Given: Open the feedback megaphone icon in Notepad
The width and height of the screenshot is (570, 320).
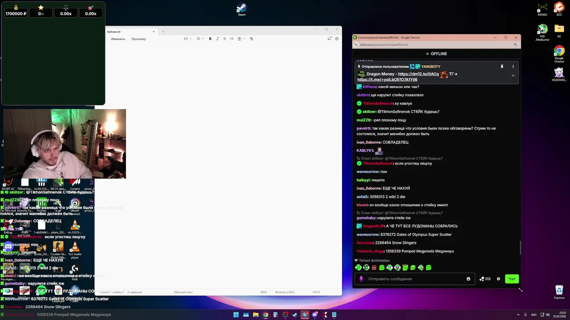Looking at the screenshot, I should point(330,39).
